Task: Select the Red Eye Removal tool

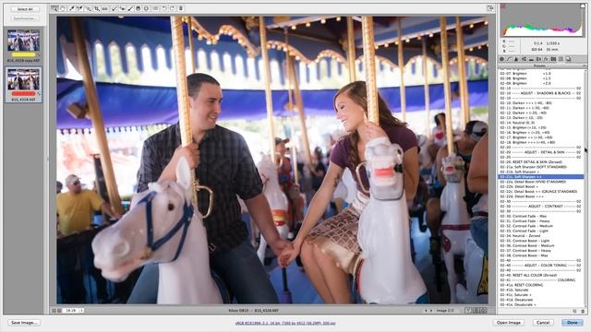Action: (x=122, y=8)
